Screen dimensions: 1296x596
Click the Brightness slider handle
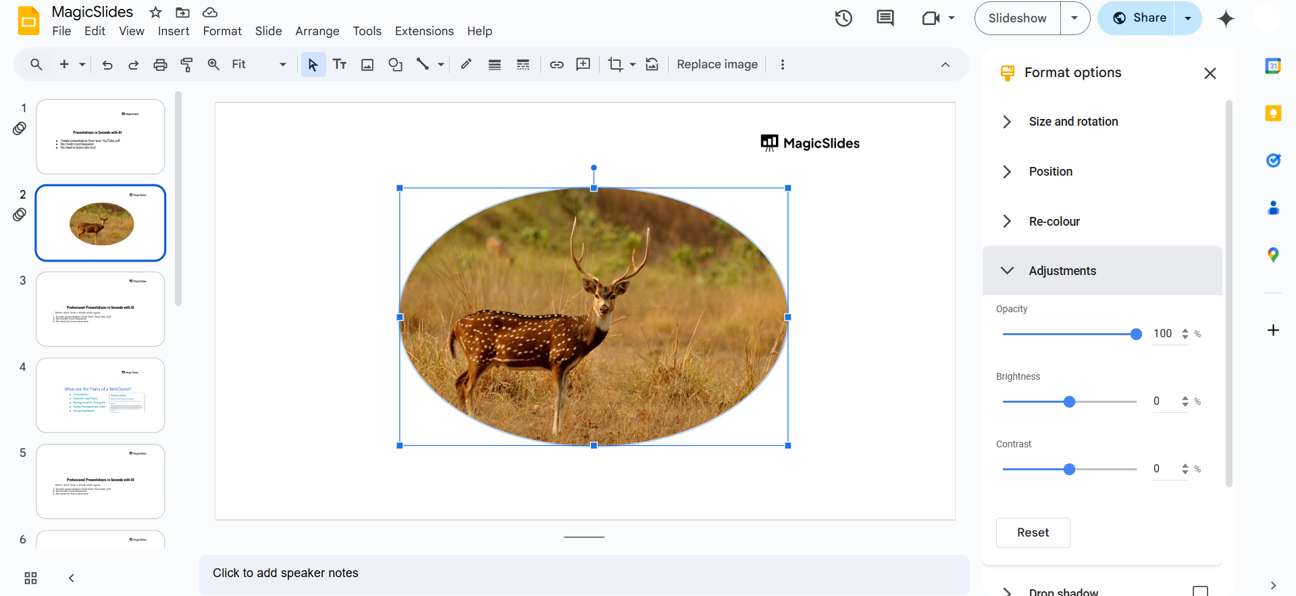coord(1069,401)
